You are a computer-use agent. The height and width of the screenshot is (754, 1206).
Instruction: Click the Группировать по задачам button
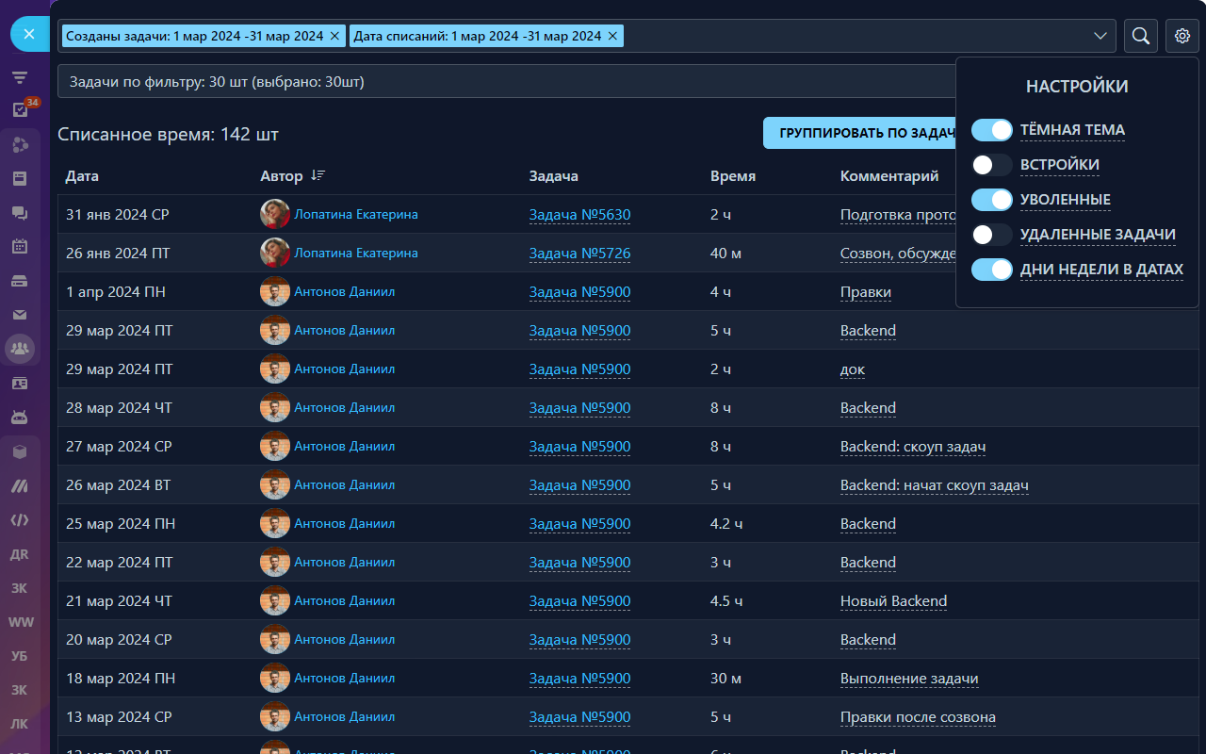point(859,133)
